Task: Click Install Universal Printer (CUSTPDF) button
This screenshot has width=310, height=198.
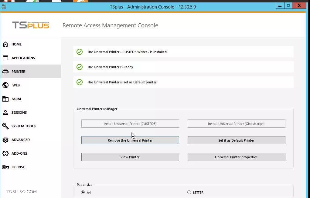Action: (130, 124)
